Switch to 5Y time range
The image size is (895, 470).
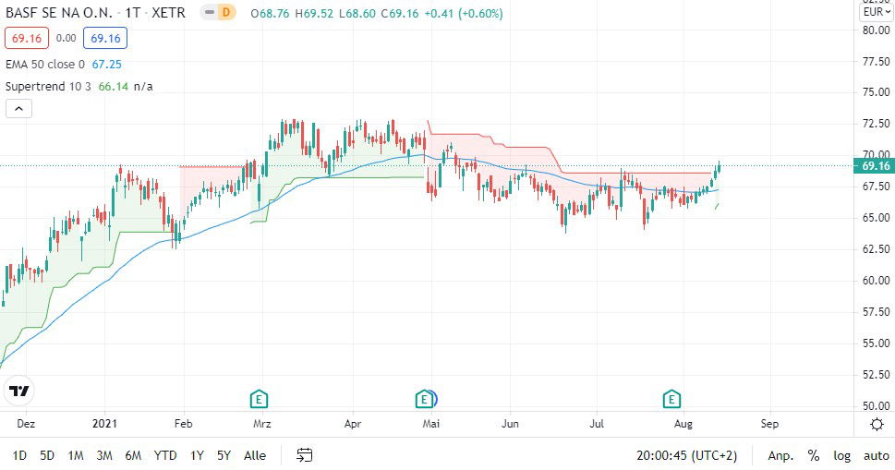pyautogui.click(x=224, y=455)
